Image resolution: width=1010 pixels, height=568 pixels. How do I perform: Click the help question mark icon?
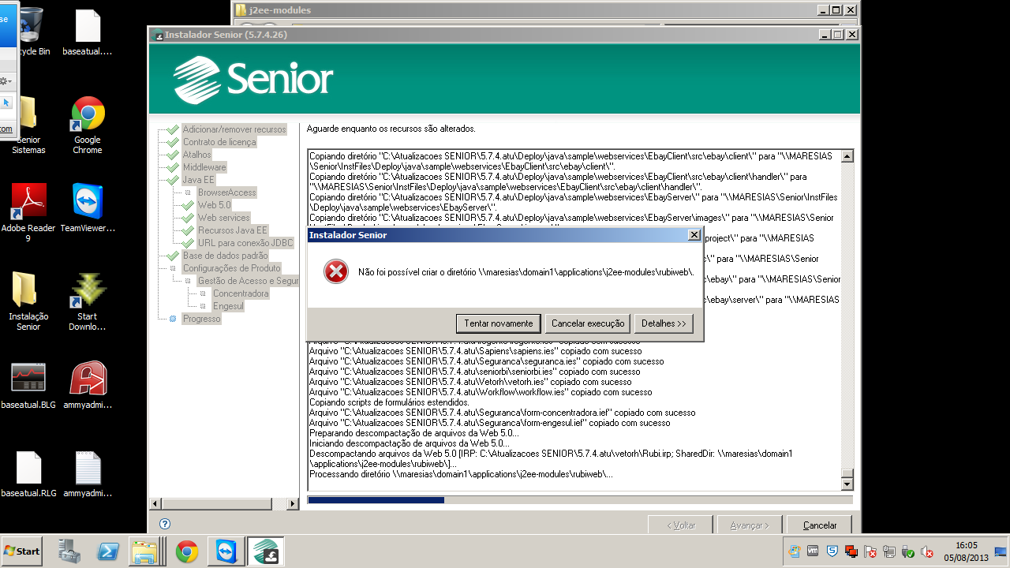[x=165, y=524]
